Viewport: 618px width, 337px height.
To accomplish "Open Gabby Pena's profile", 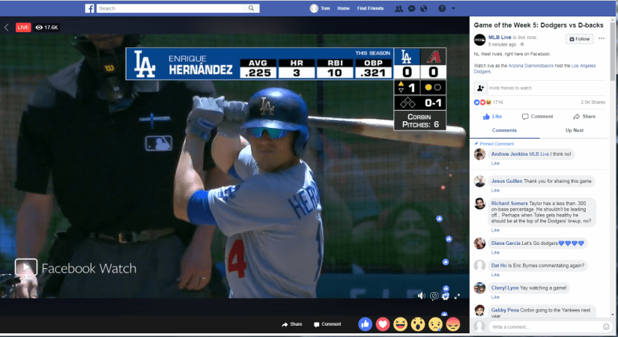I will tap(505, 310).
